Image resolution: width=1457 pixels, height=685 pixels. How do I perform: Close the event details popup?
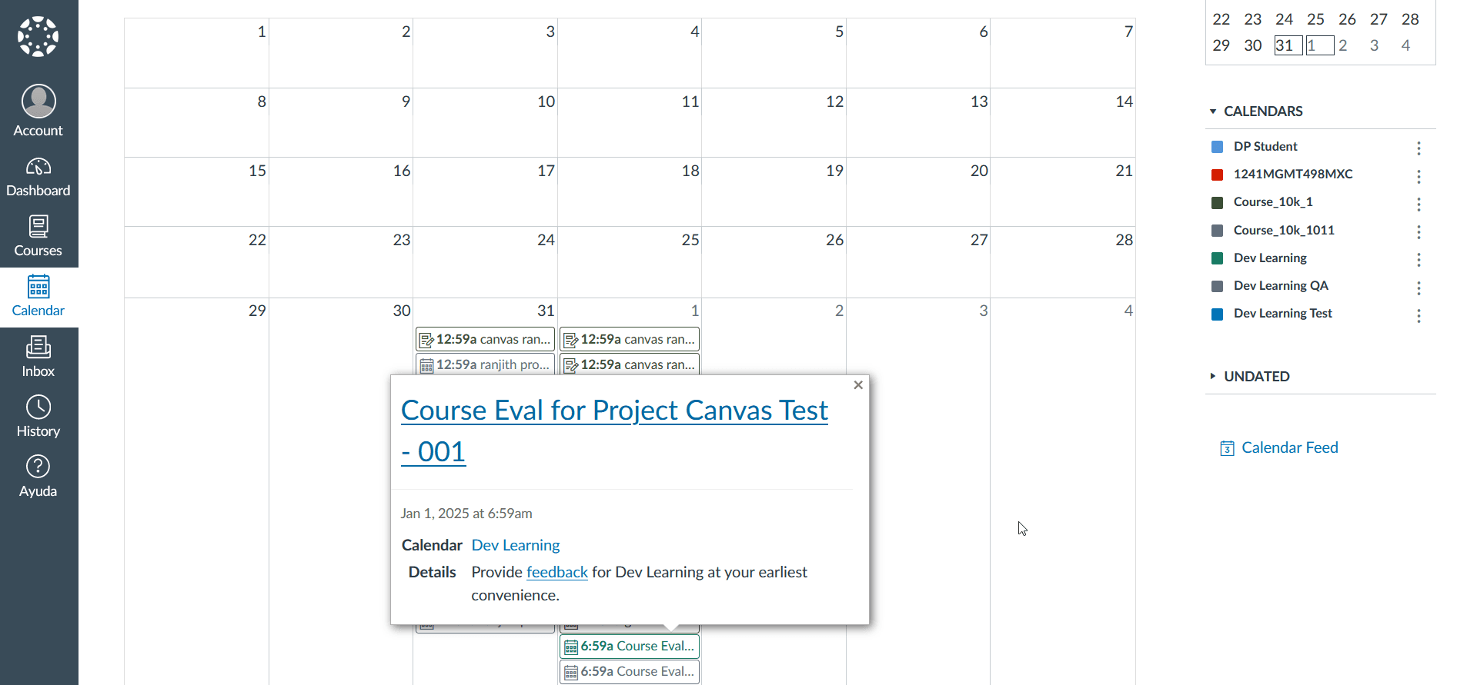tap(858, 385)
